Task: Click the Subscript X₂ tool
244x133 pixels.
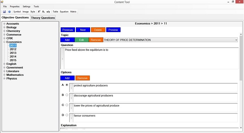Action: 43,12
